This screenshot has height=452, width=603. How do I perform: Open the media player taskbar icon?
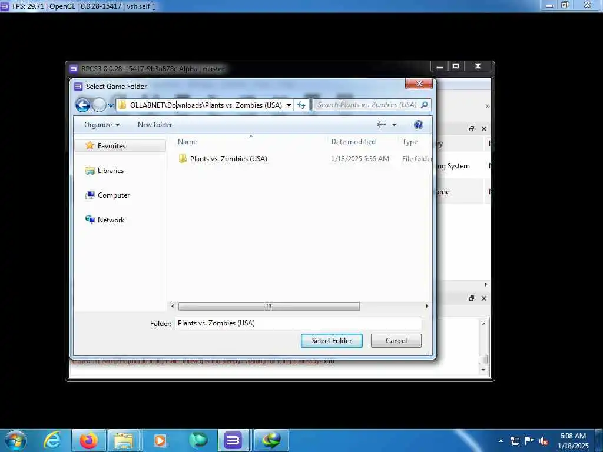click(160, 440)
